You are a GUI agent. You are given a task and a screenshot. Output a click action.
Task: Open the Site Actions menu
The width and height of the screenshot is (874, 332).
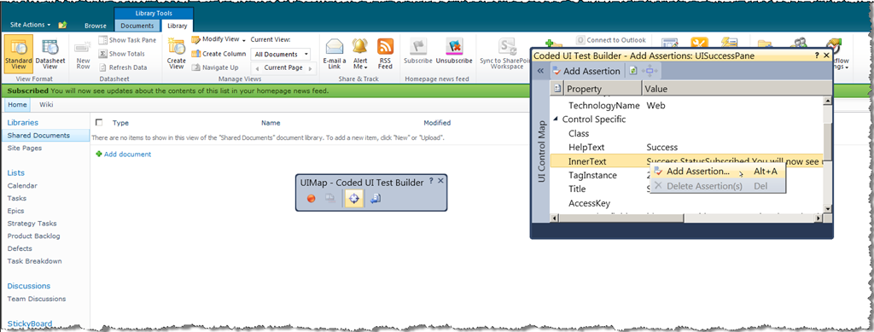point(30,25)
